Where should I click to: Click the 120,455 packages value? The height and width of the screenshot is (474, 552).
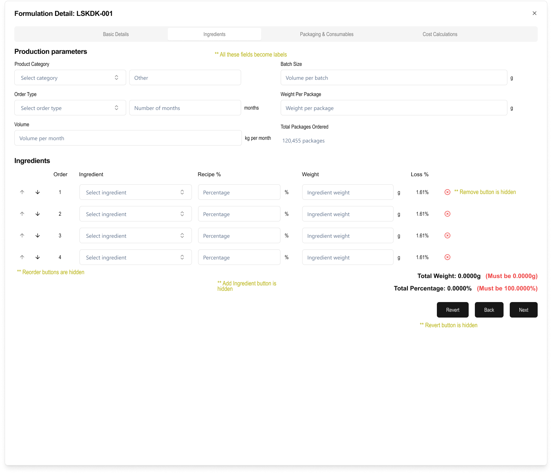coord(304,141)
